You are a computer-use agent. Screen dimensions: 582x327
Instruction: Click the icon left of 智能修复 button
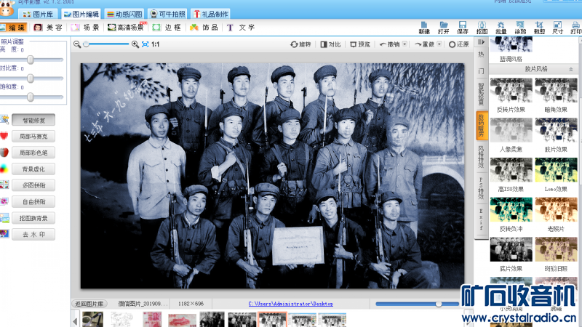(4, 120)
